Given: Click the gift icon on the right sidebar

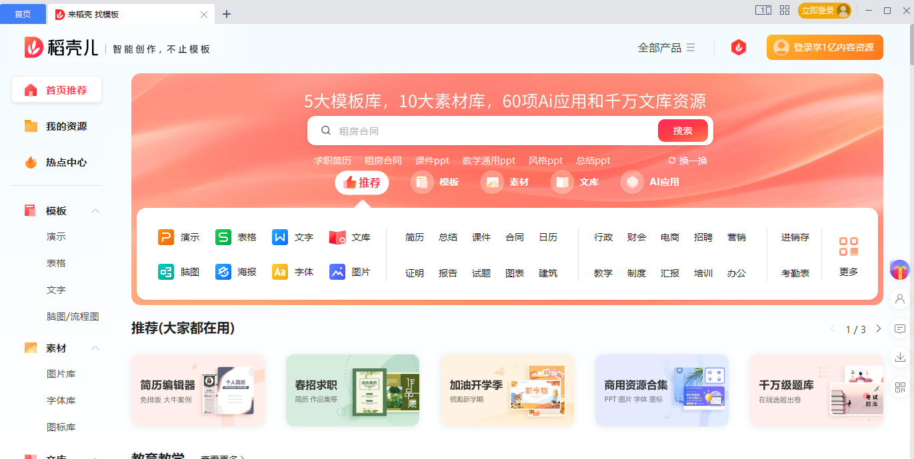Looking at the screenshot, I should pos(900,270).
